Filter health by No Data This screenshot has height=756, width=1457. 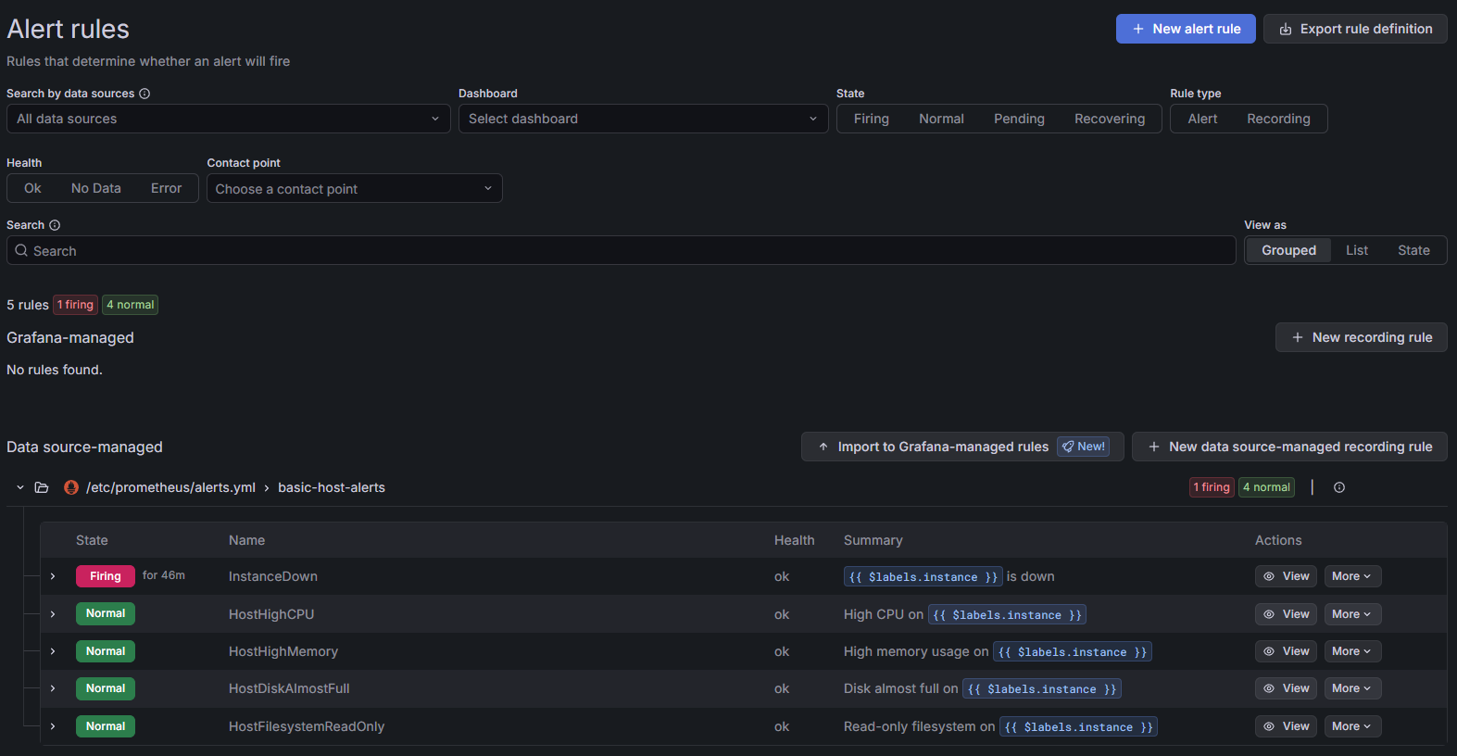pos(96,188)
